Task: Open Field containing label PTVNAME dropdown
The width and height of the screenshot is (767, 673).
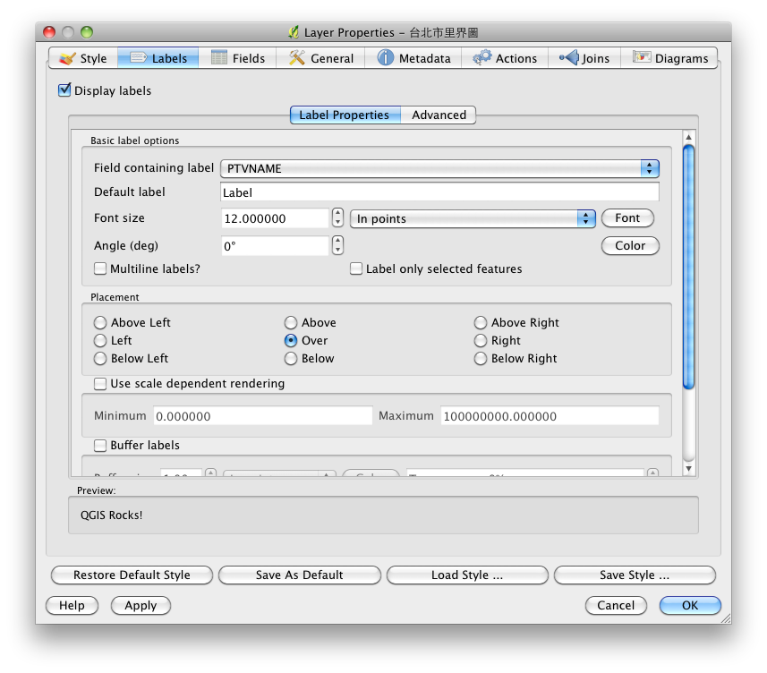Action: point(439,169)
